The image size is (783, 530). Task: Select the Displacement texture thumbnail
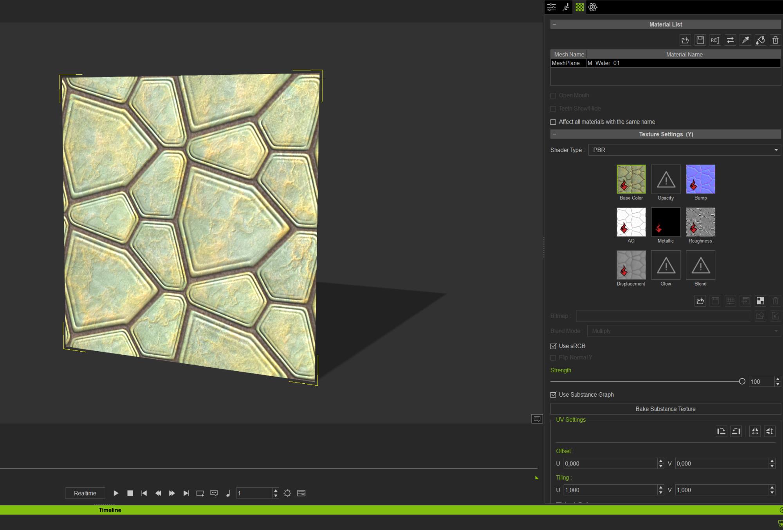[631, 265]
